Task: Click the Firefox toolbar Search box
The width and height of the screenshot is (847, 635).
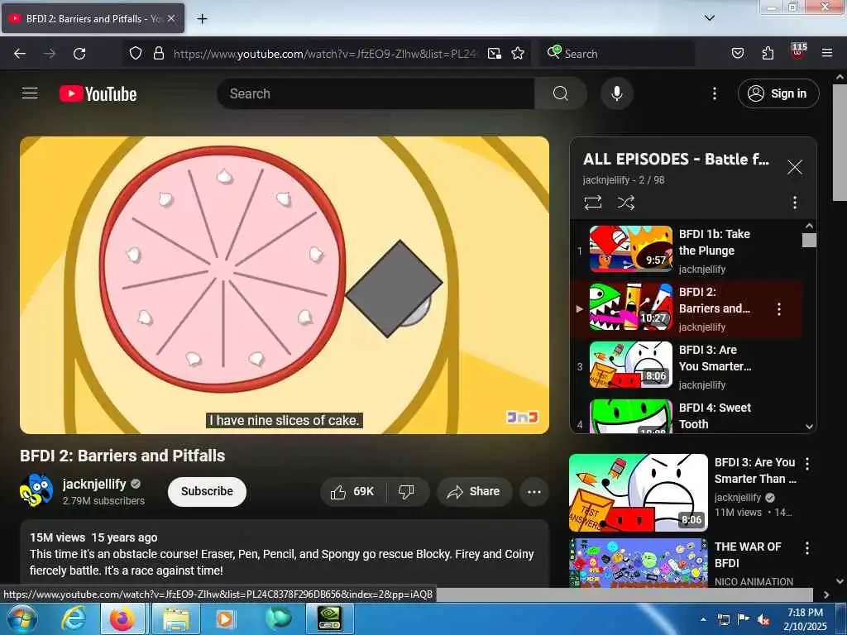Action: click(x=617, y=54)
